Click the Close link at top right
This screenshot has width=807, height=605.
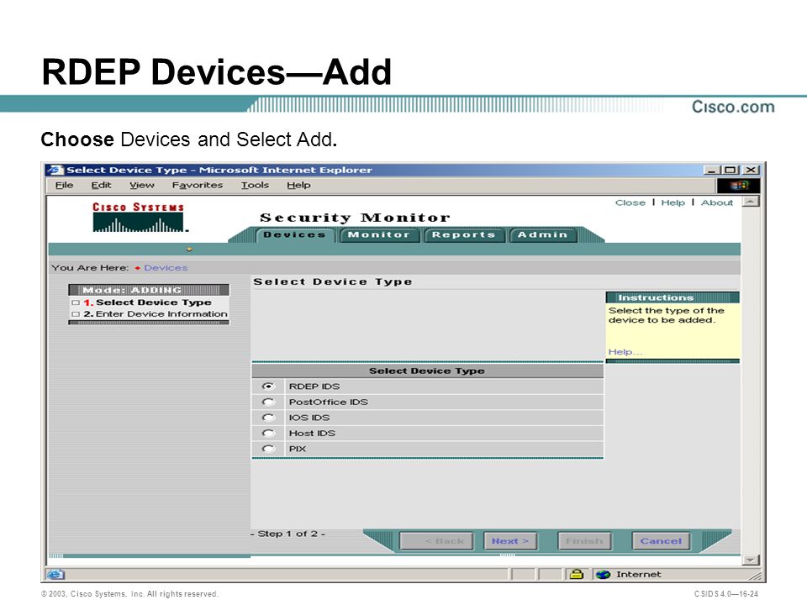pos(630,203)
